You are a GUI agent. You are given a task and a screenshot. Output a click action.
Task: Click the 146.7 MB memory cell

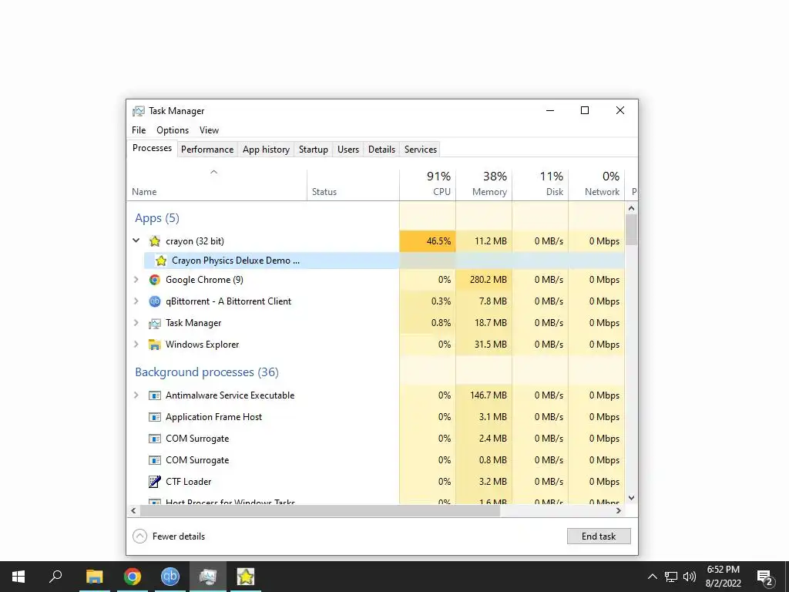coord(484,395)
